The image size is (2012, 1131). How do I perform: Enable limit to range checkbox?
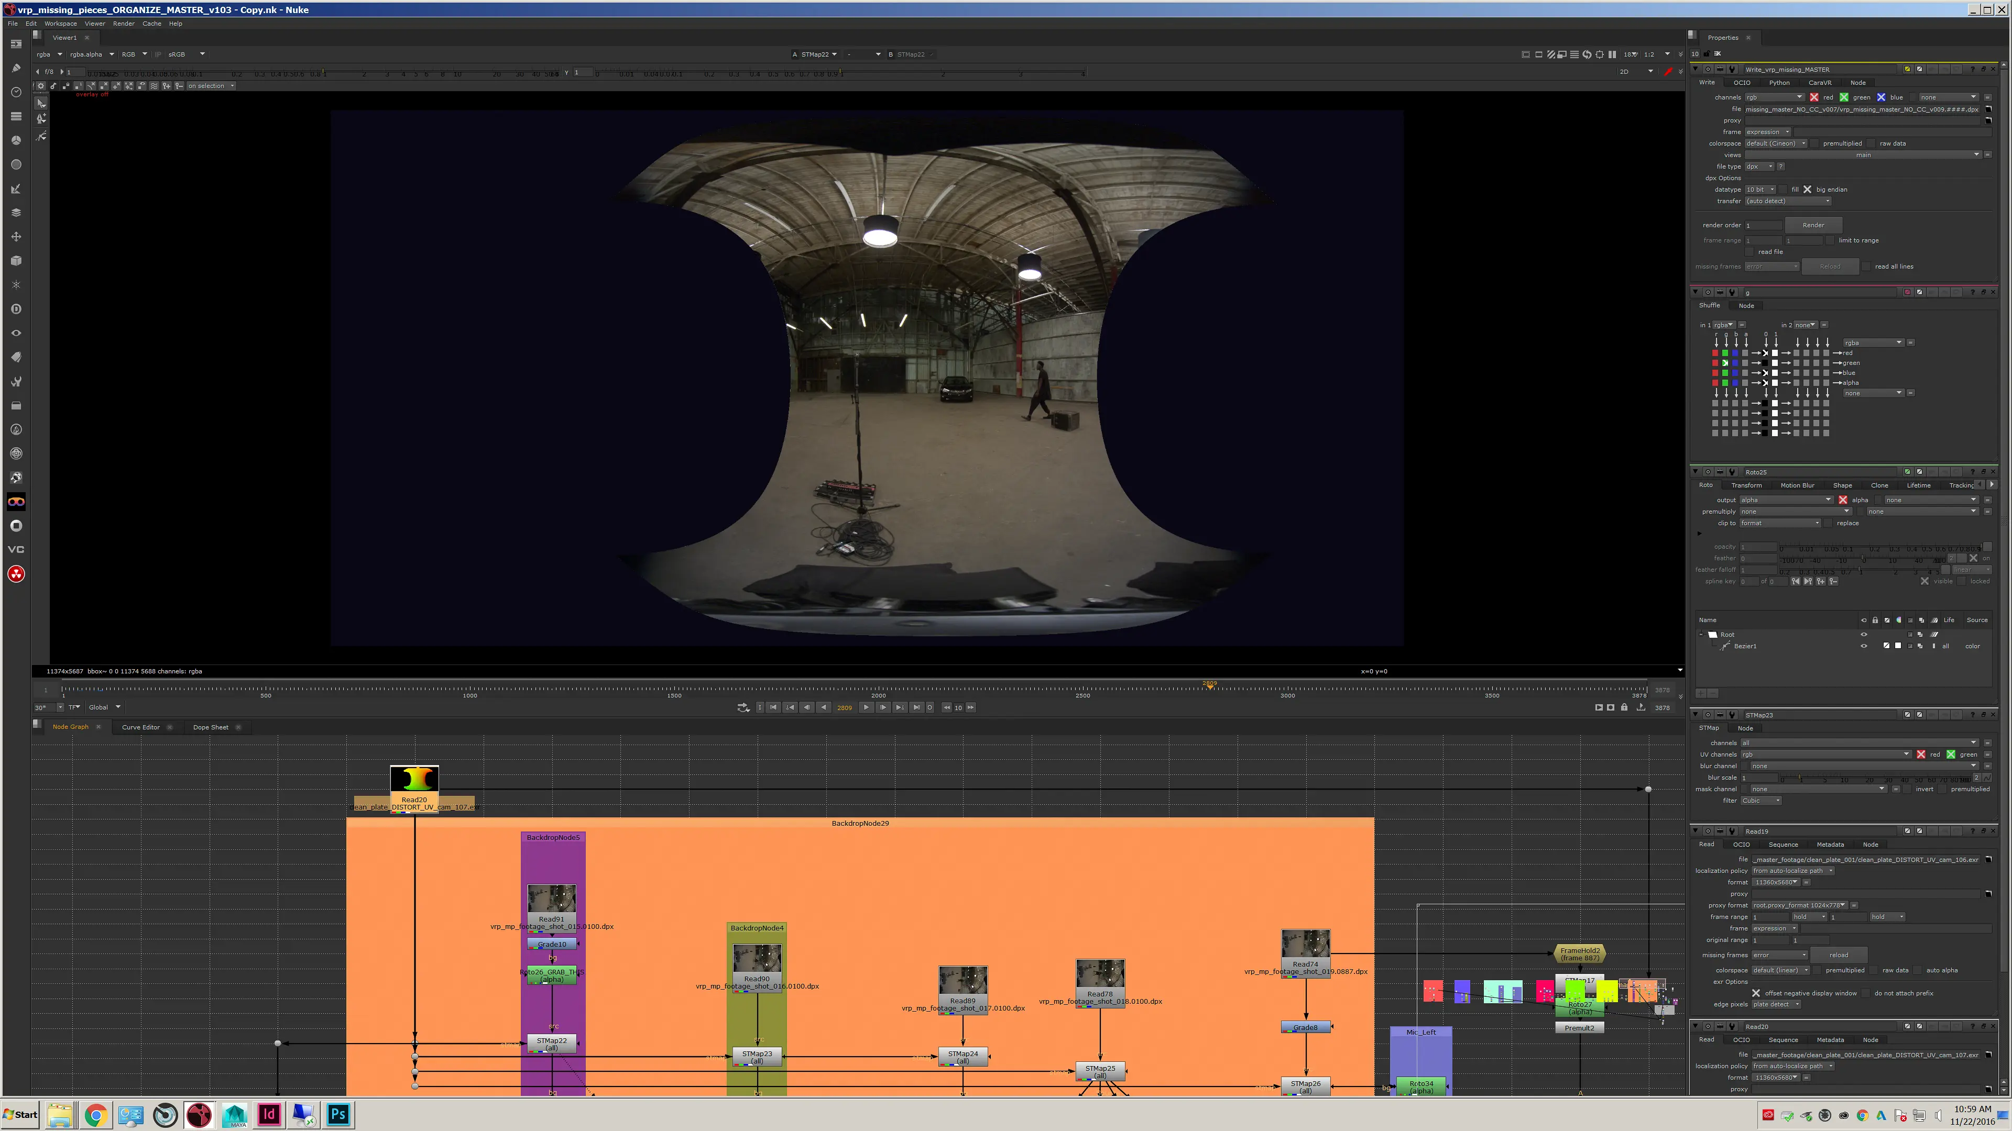click(1830, 240)
